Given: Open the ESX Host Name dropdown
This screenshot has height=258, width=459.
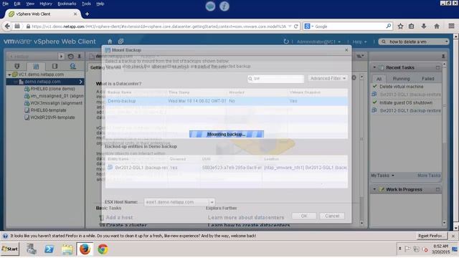Looking at the screenshot, I should tap(212, 202).
